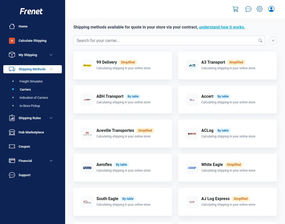
Task: Click the Home house icon
Action: click(x=12, y=26)
